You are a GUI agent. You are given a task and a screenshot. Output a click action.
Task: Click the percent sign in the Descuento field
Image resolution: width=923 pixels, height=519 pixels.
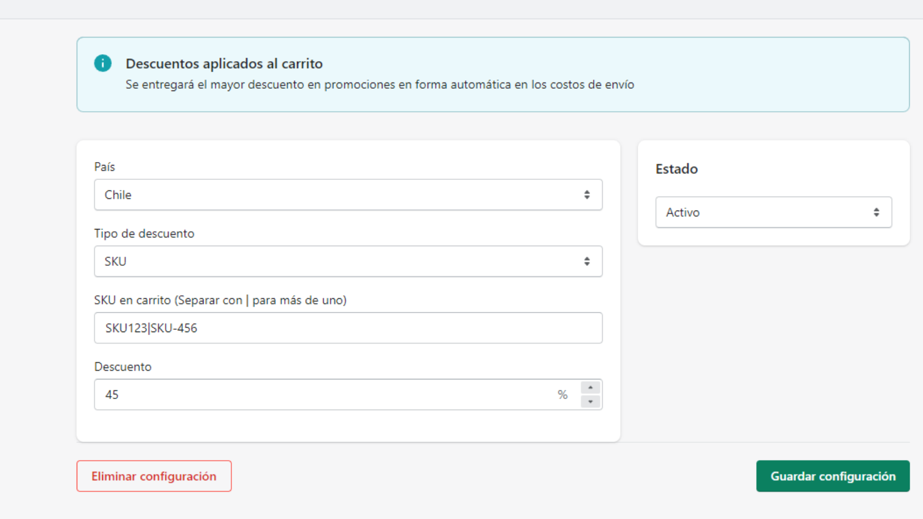click(562, 395)
